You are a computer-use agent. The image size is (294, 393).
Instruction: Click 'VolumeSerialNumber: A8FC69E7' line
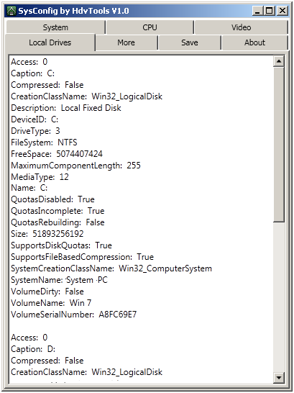[74, 315]
